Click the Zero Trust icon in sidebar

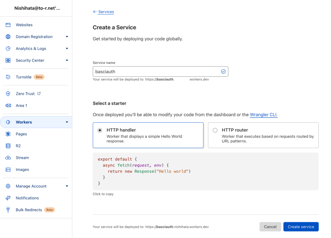pos(8,94)
